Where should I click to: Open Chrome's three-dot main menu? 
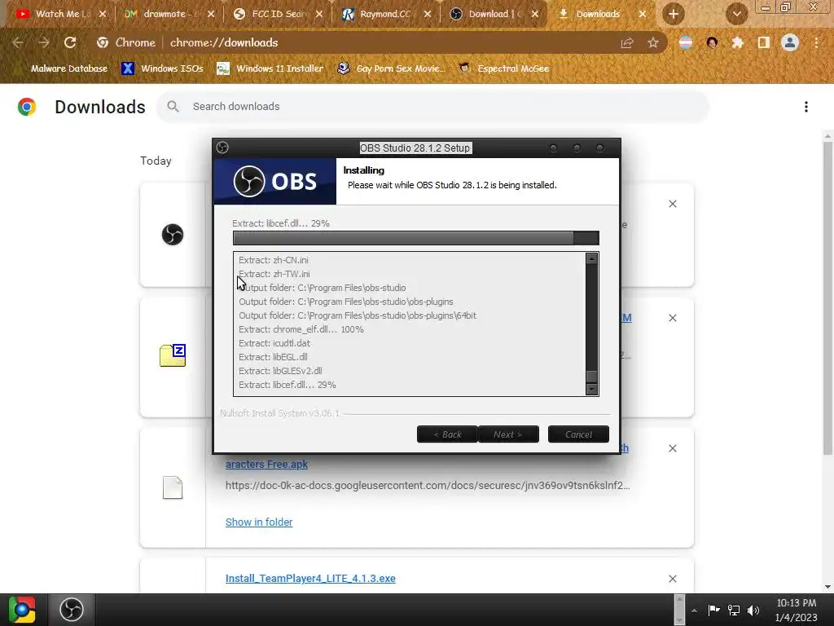(816, 42)
